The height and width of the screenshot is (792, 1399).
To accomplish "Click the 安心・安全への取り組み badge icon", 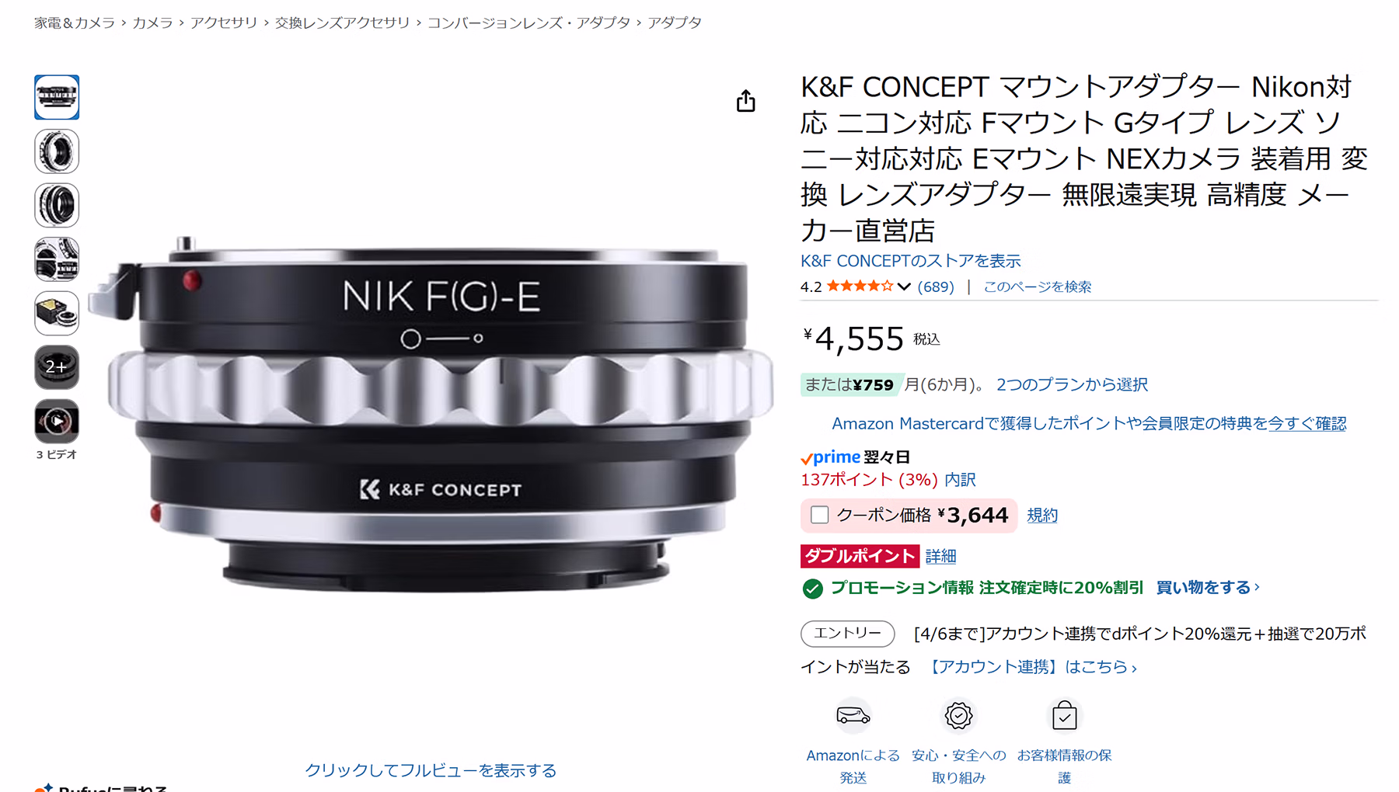I will tap(958, 715).
